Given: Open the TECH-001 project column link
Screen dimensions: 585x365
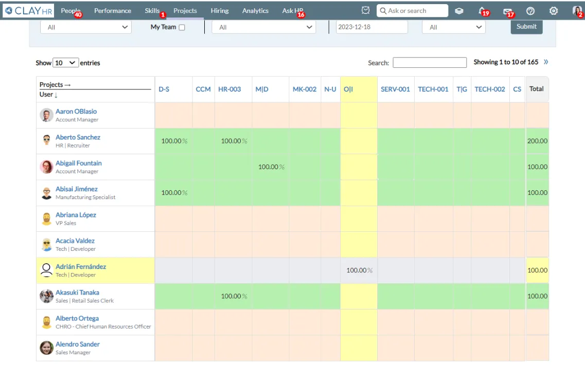Looking at the screenshot, I should [x=433, y=89].
